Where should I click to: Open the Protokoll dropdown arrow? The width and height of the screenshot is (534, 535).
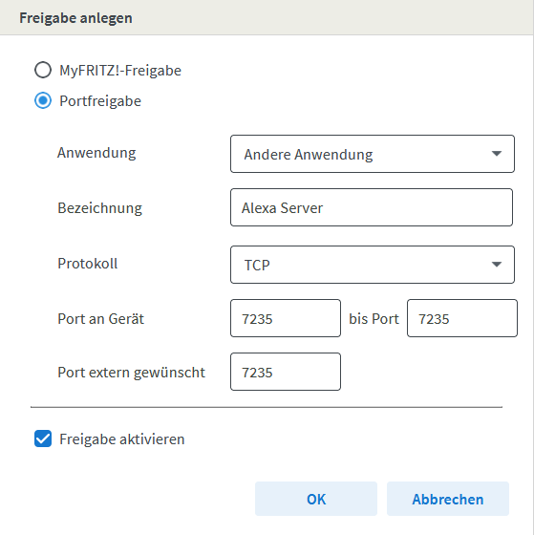497,265
